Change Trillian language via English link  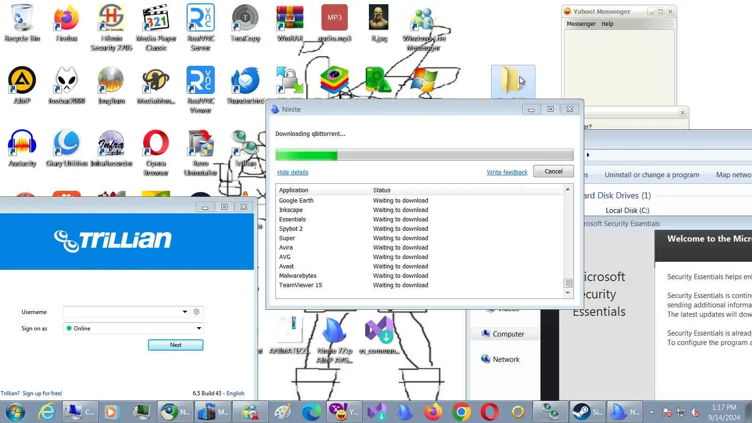click(235, 393)
